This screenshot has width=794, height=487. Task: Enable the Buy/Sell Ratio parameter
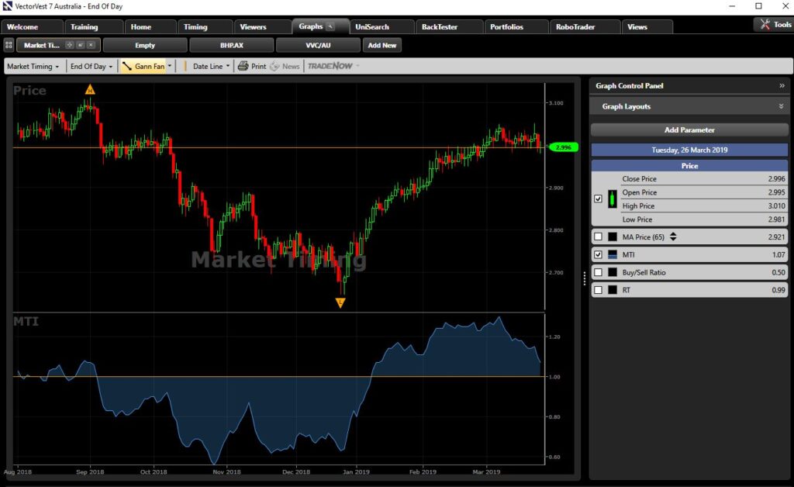(598, 271)
